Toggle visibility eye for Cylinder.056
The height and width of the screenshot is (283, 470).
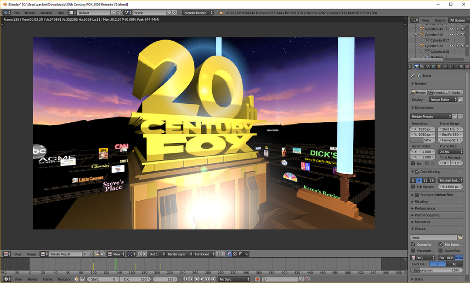coord(452,46)
